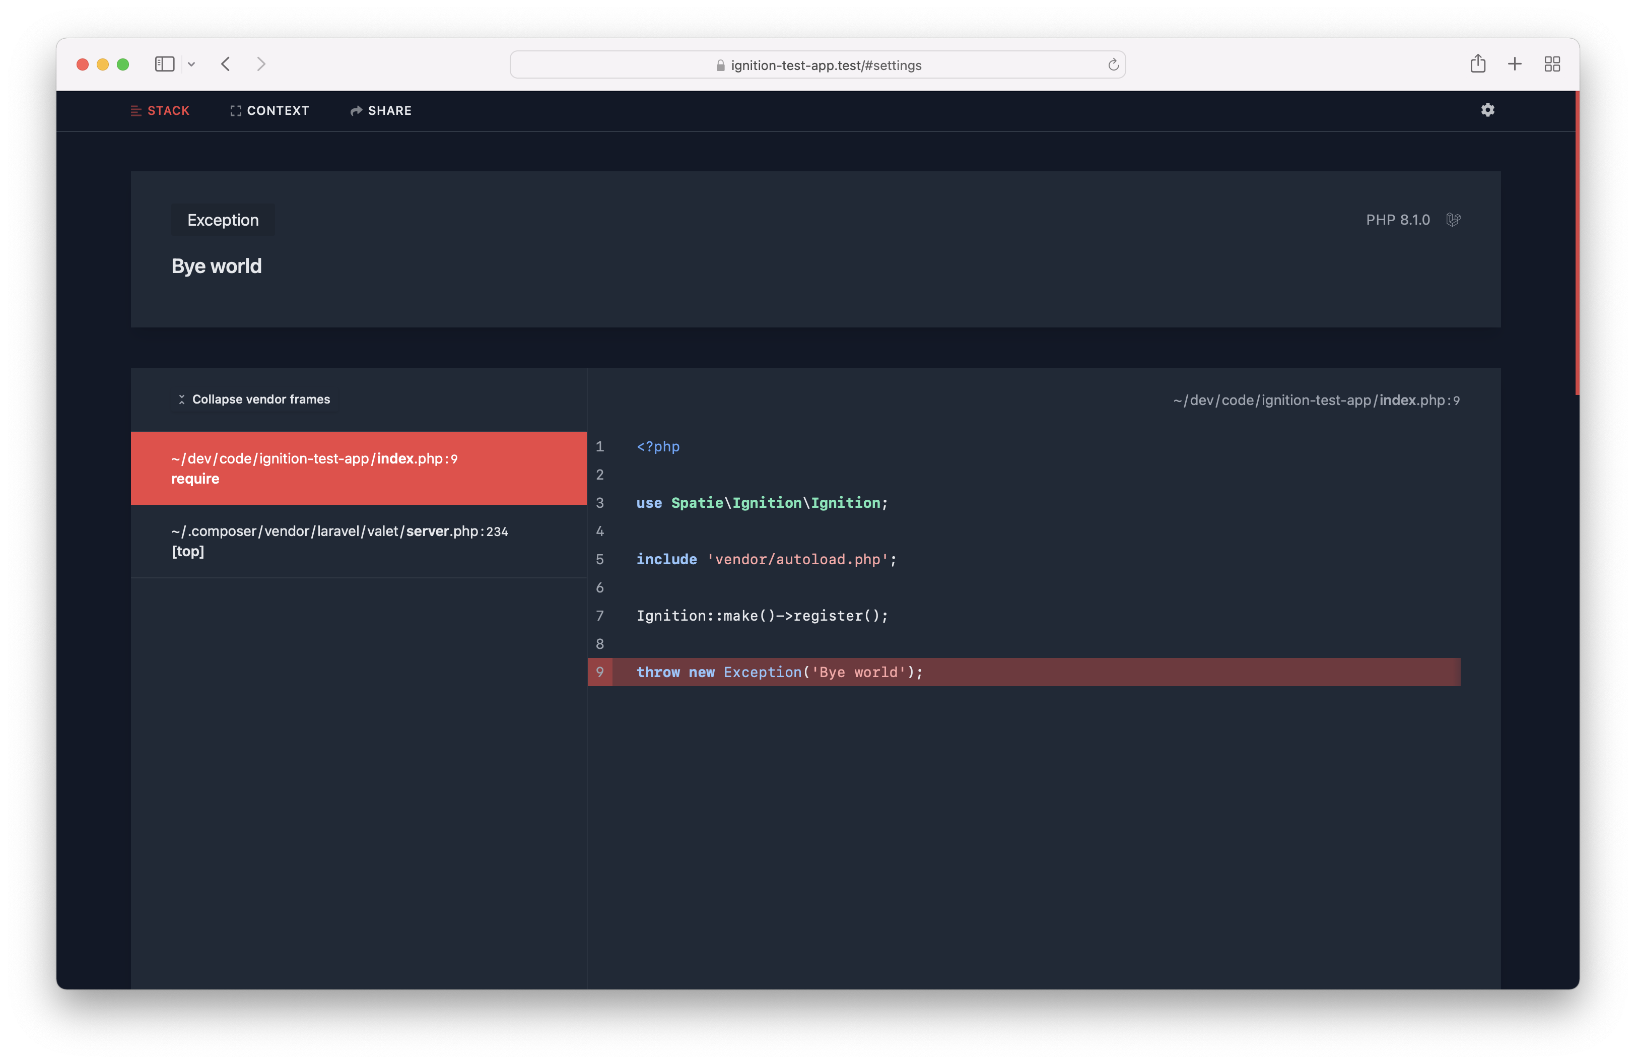The width and height of the screenshot is (1636, 1064).
Task: Collapse vendor frames
Action: pyautogui.click(x=254, y=400)
